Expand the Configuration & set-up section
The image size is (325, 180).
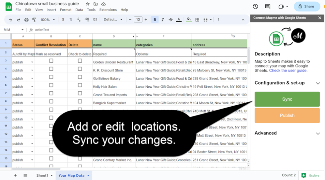[x=287, y=83]
